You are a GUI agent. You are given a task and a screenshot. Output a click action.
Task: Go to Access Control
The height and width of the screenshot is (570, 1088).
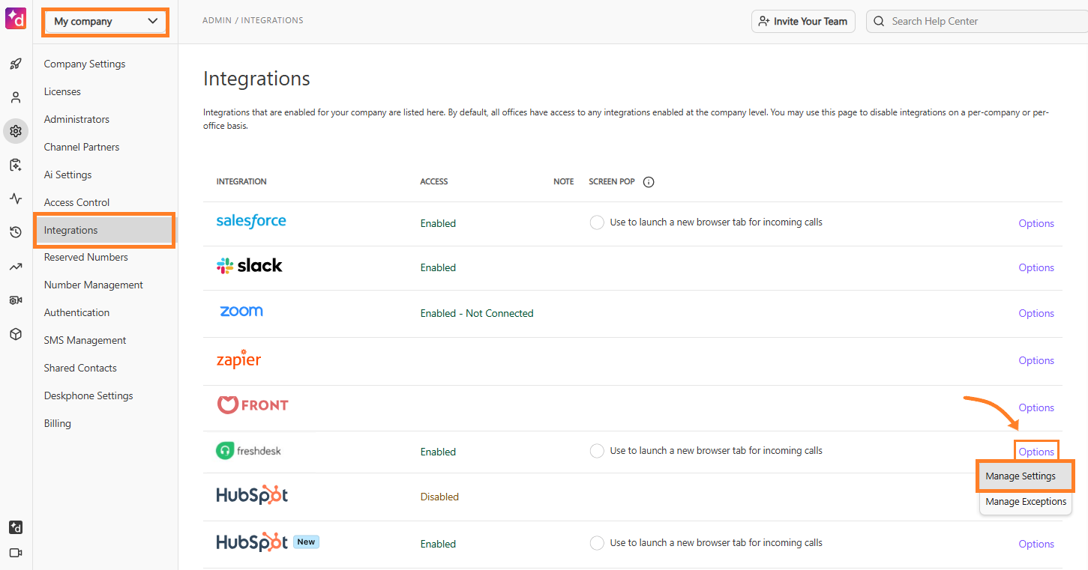[76, 202]
